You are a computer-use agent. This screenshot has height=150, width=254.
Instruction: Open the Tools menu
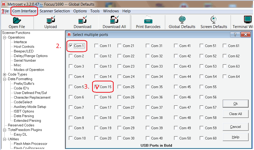(95, 11)
